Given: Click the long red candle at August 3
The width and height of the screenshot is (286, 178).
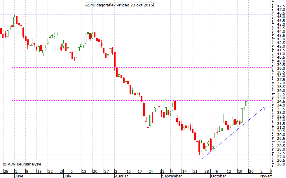Looking at the screenshot, I should point(115,60).
